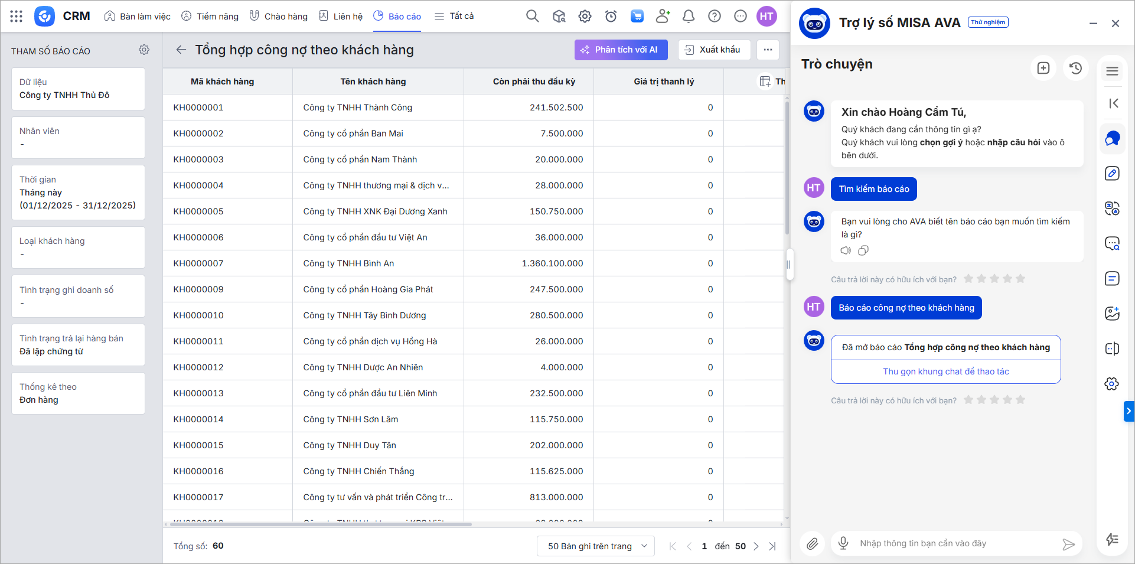Play audio of AVA's reply
The width and height of the screenshot is (1135, 564).
(846, 251)
